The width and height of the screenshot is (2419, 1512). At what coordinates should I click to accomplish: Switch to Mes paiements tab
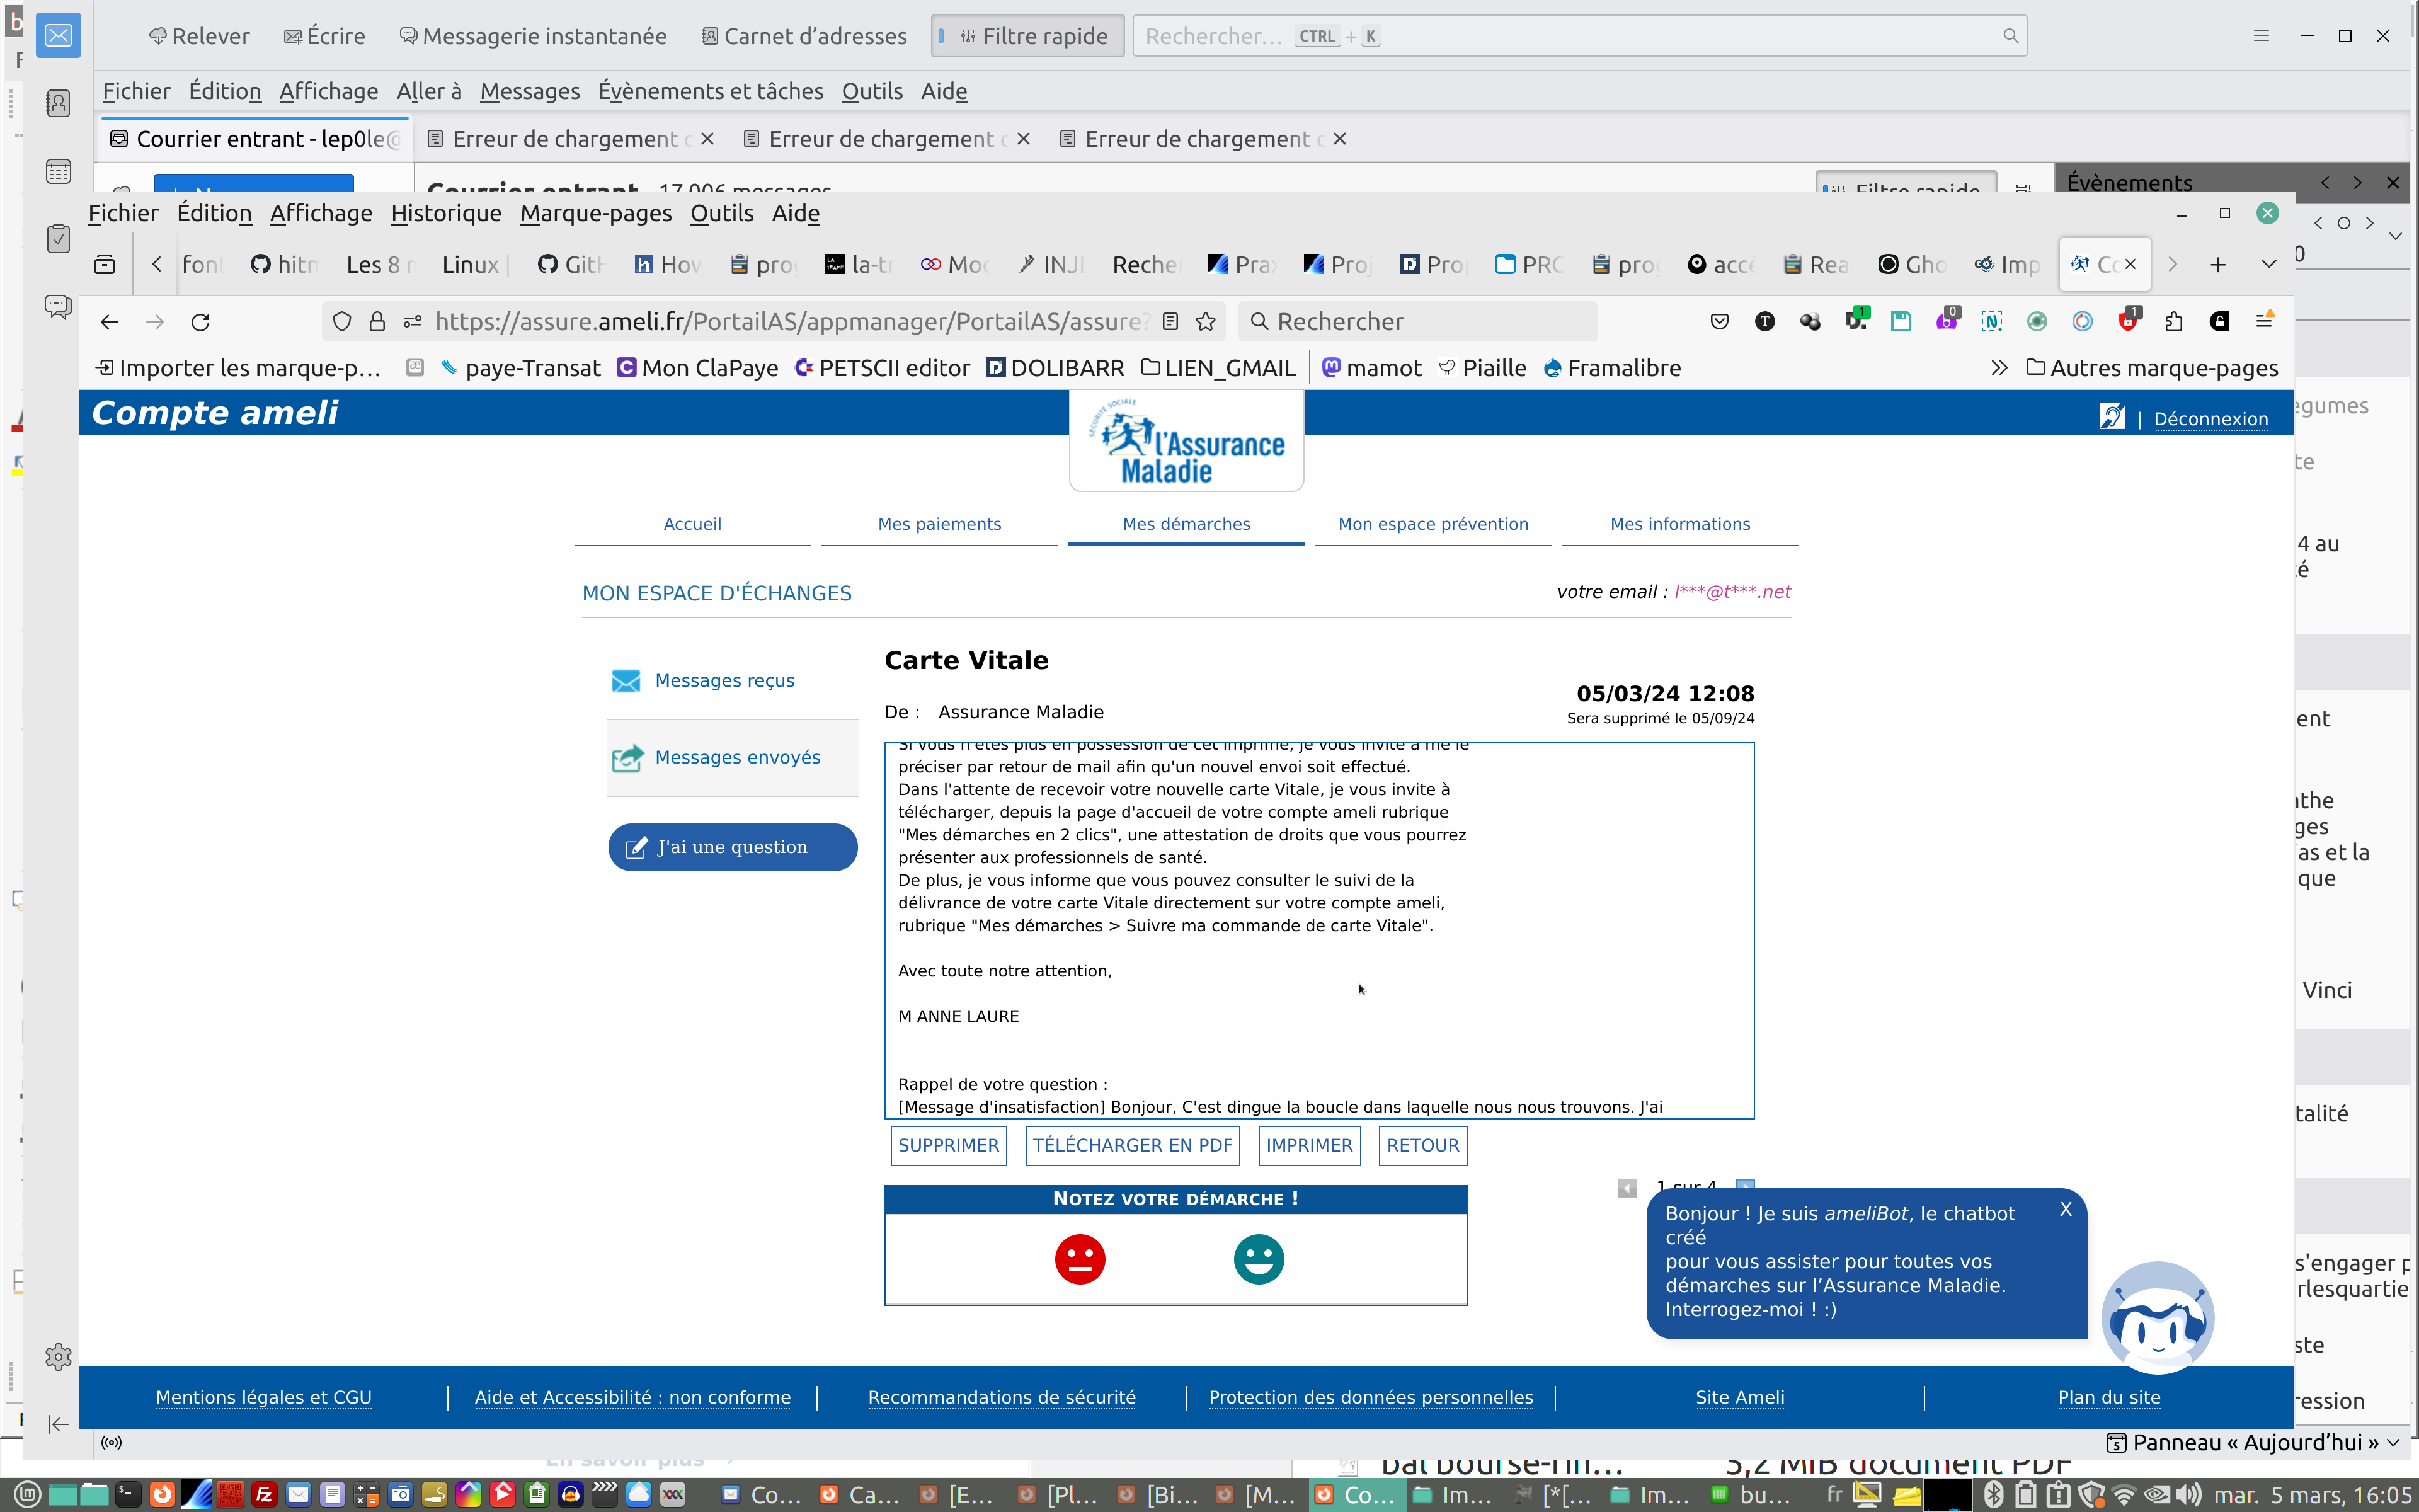(x=939, y=524)
